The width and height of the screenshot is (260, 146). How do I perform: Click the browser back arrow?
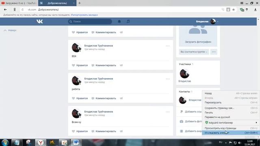point(5,10)
